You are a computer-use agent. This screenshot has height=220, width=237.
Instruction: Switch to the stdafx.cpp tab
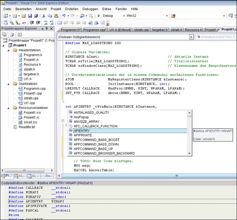click(141, 30)
